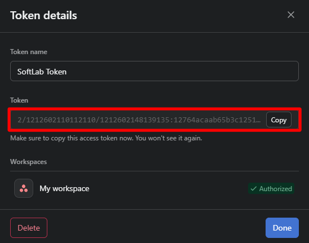Click the token's 12764acaab65b3c1251 segment

[x=215, y=120]
